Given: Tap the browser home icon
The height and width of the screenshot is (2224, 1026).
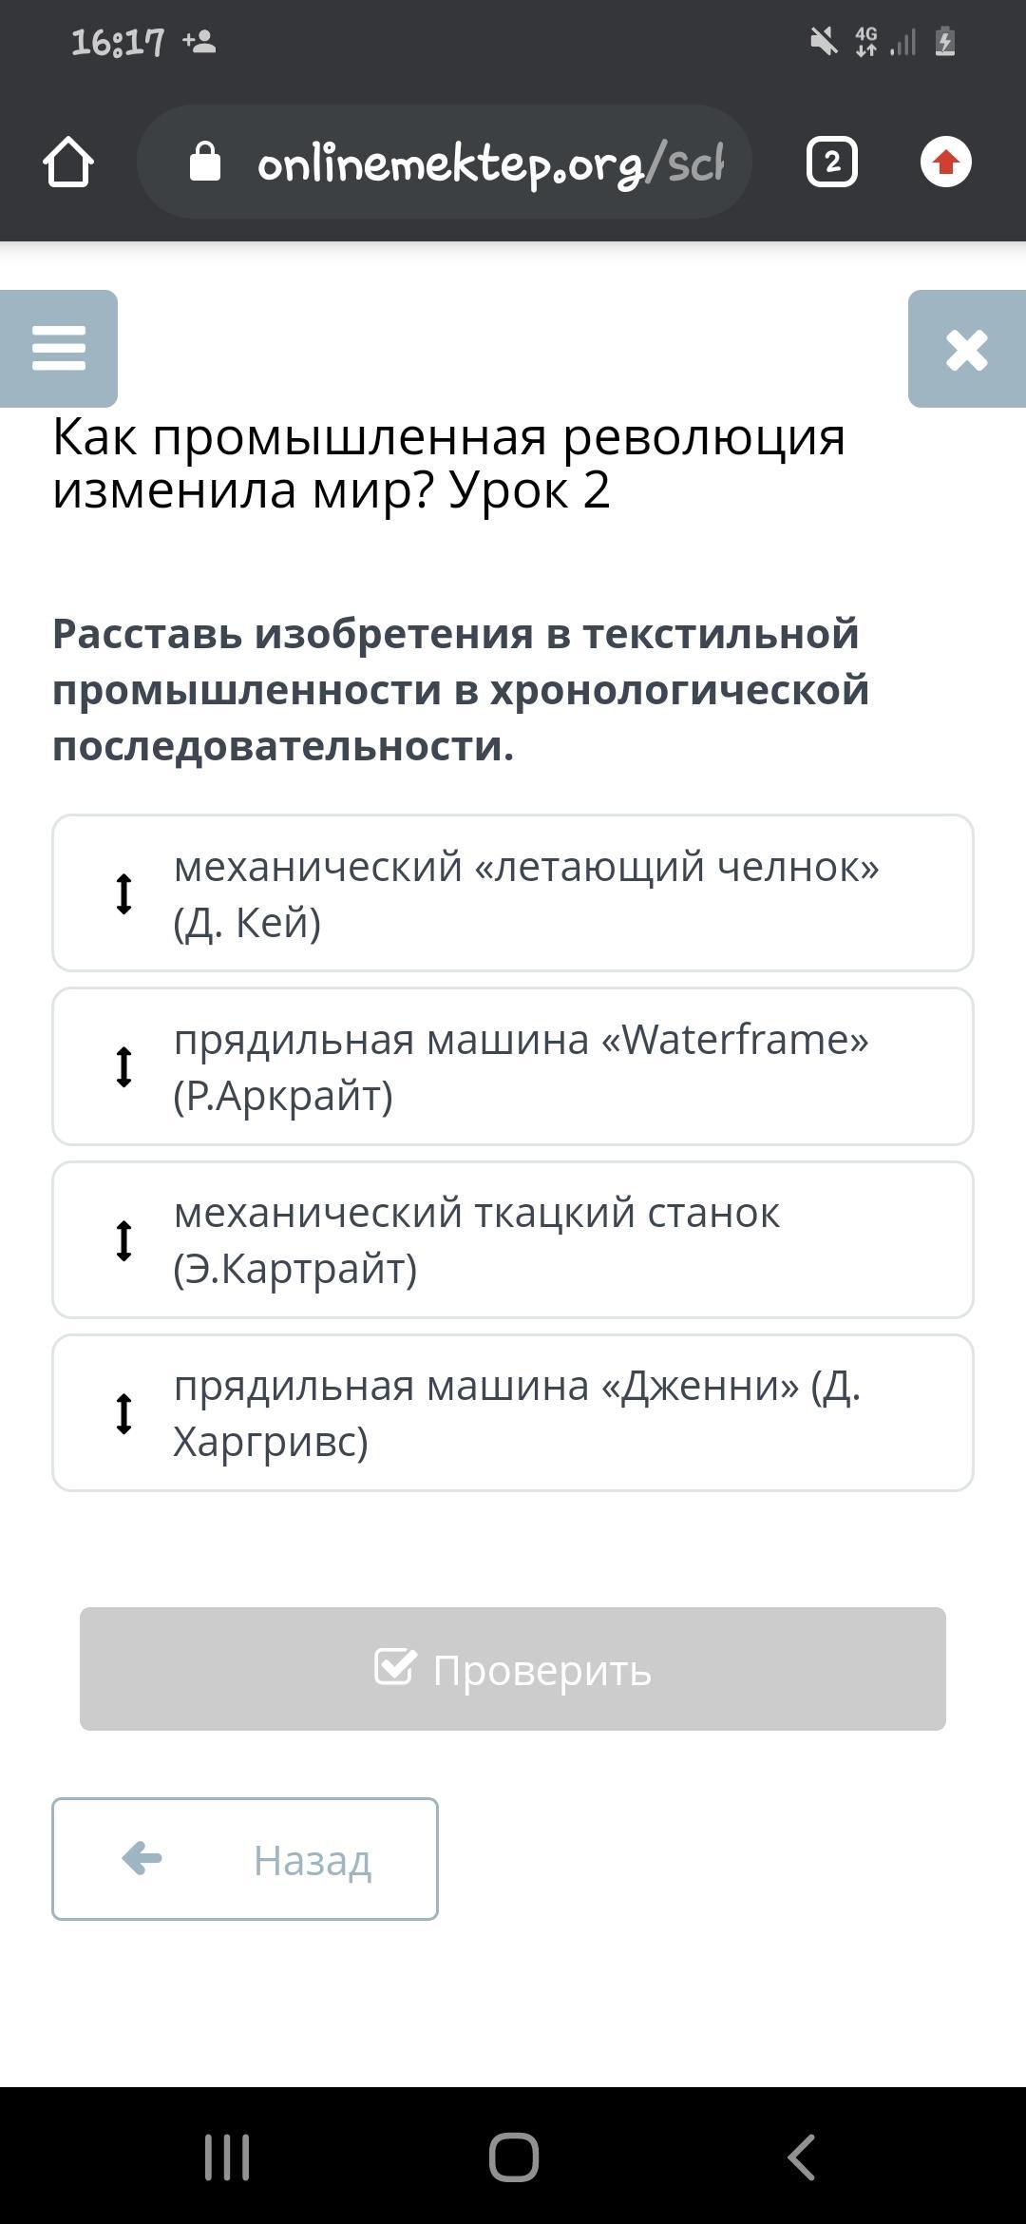Looking at the screenshot, I should [68, 162].
